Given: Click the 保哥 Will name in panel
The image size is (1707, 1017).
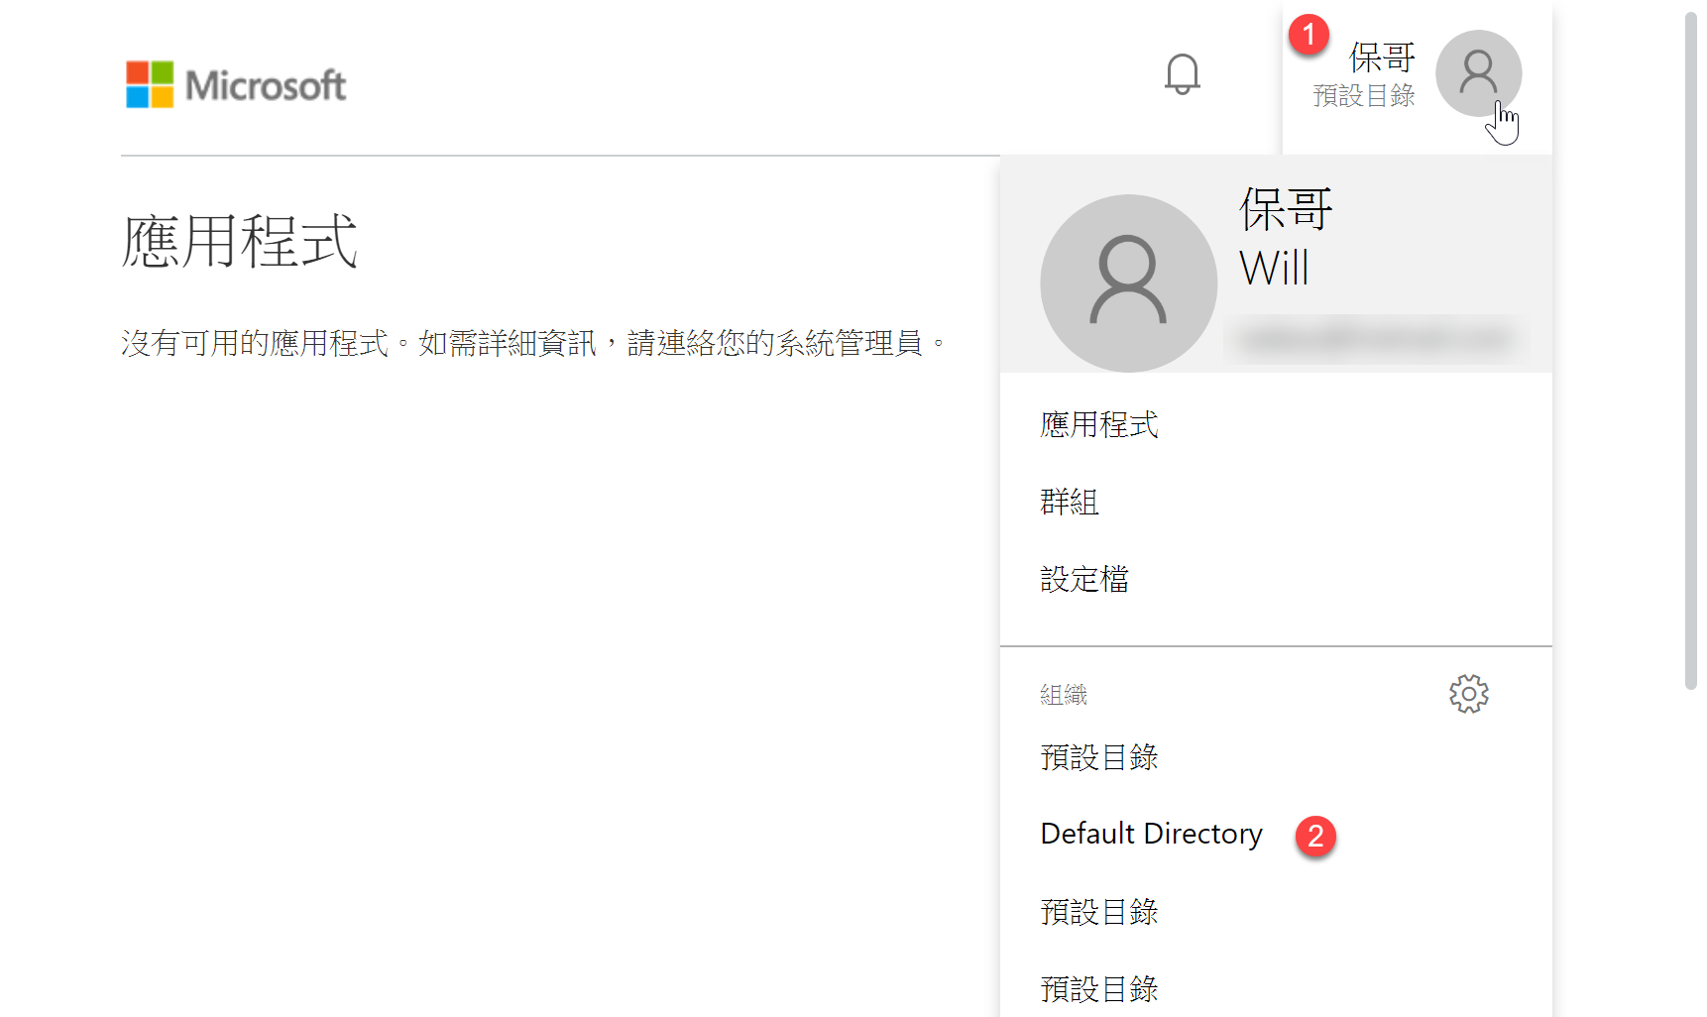Looking at the screenshot, I should pos(1286,238).
